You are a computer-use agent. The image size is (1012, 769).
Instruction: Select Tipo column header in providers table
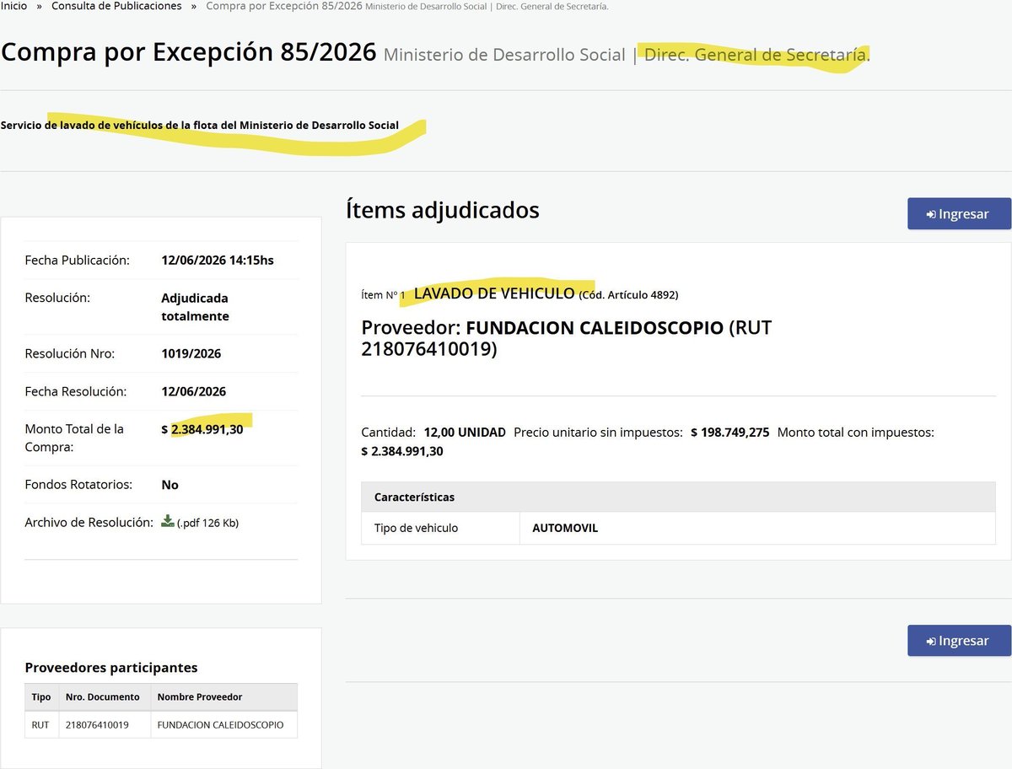tap(41, 696)
